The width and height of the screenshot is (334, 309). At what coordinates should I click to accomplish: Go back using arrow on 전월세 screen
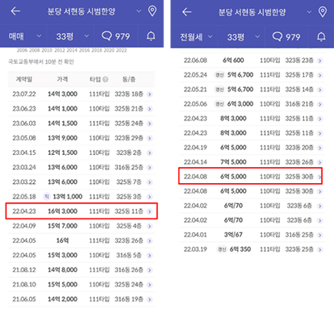pos(186,12)
